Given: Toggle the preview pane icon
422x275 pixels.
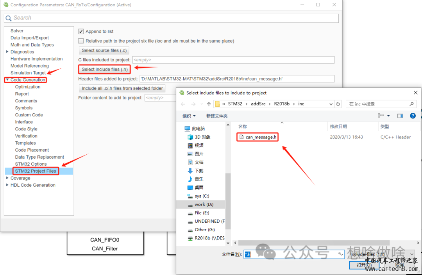Looking at the screenshot, I should point(400,116).
